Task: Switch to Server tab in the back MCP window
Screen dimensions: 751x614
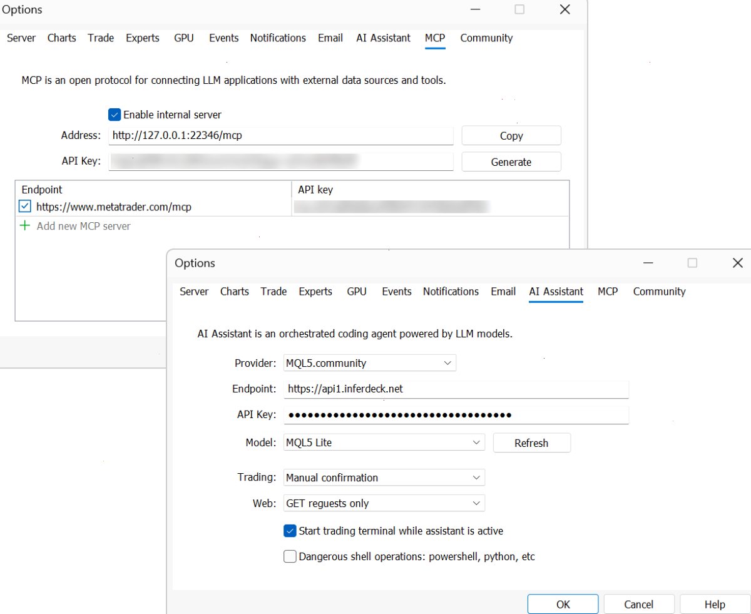Action: (x=21, y=38)
